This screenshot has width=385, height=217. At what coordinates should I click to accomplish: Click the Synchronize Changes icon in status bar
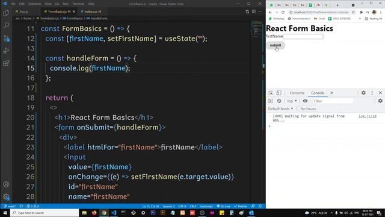tap(22, 206)
